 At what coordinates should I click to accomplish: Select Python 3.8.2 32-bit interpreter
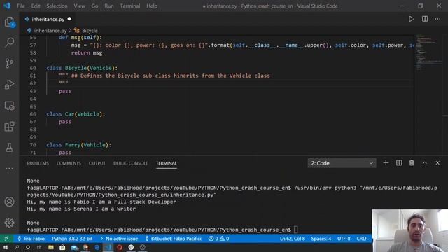72,238
